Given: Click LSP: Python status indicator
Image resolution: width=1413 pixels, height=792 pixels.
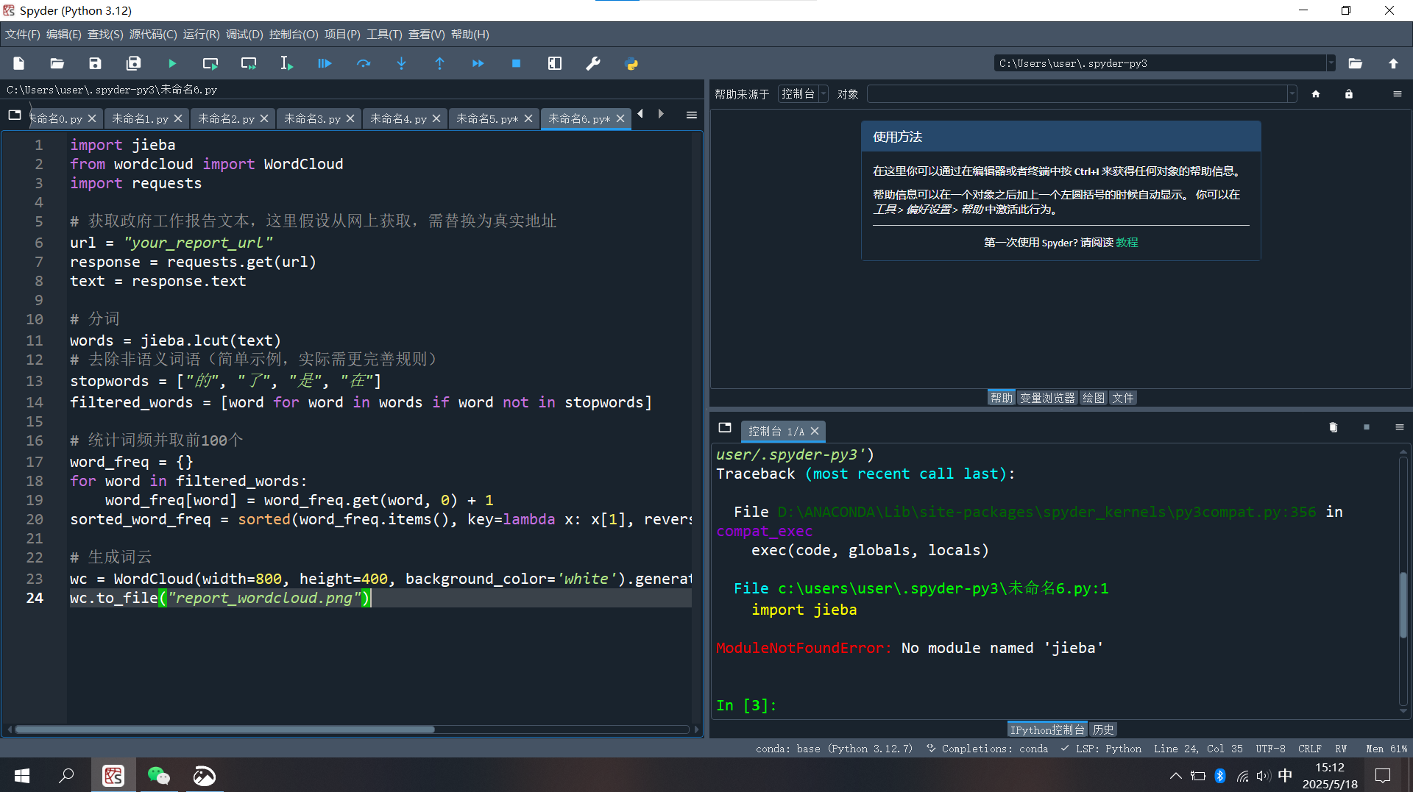Looking at the screenshot, I should [1101, 749].
